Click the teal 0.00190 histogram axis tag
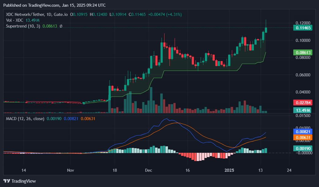The image size is (319, 187). pos(303,148)
